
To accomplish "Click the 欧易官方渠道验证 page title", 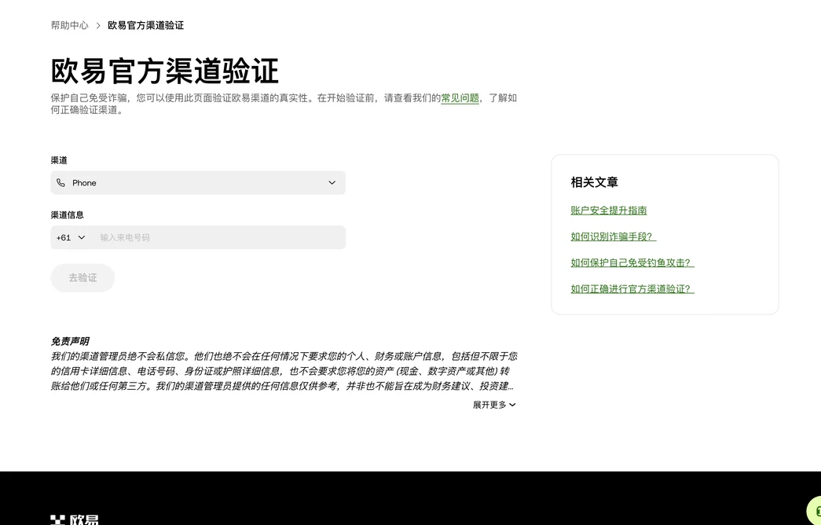I will 164,72.
